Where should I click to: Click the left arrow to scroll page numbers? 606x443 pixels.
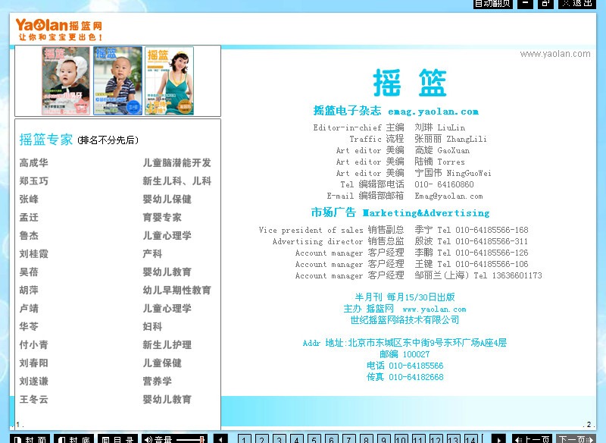[x=220, y=439]
